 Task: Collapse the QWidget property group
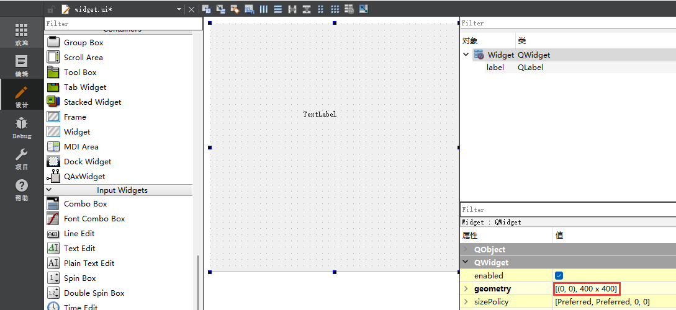(466, 262)
